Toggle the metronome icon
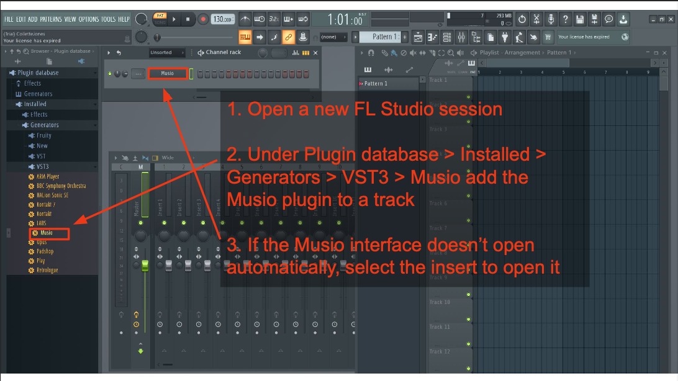 tap(245, 19)
